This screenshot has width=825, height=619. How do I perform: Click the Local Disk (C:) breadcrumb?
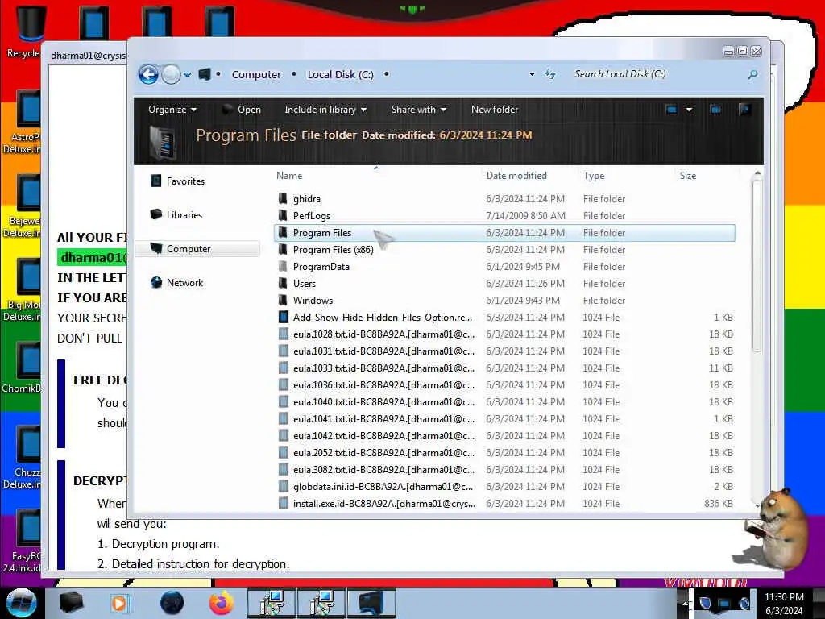click(x=341, y=74)
